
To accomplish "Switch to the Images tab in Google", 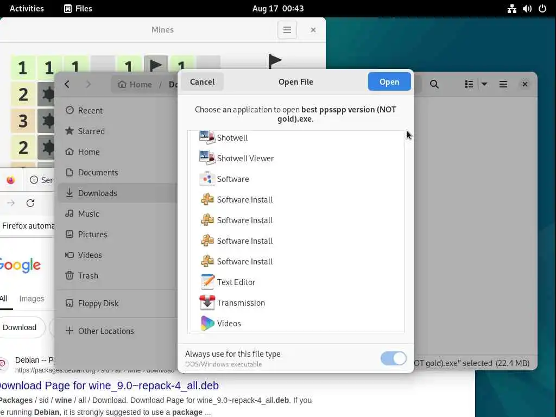I will (x=31, y=299).
